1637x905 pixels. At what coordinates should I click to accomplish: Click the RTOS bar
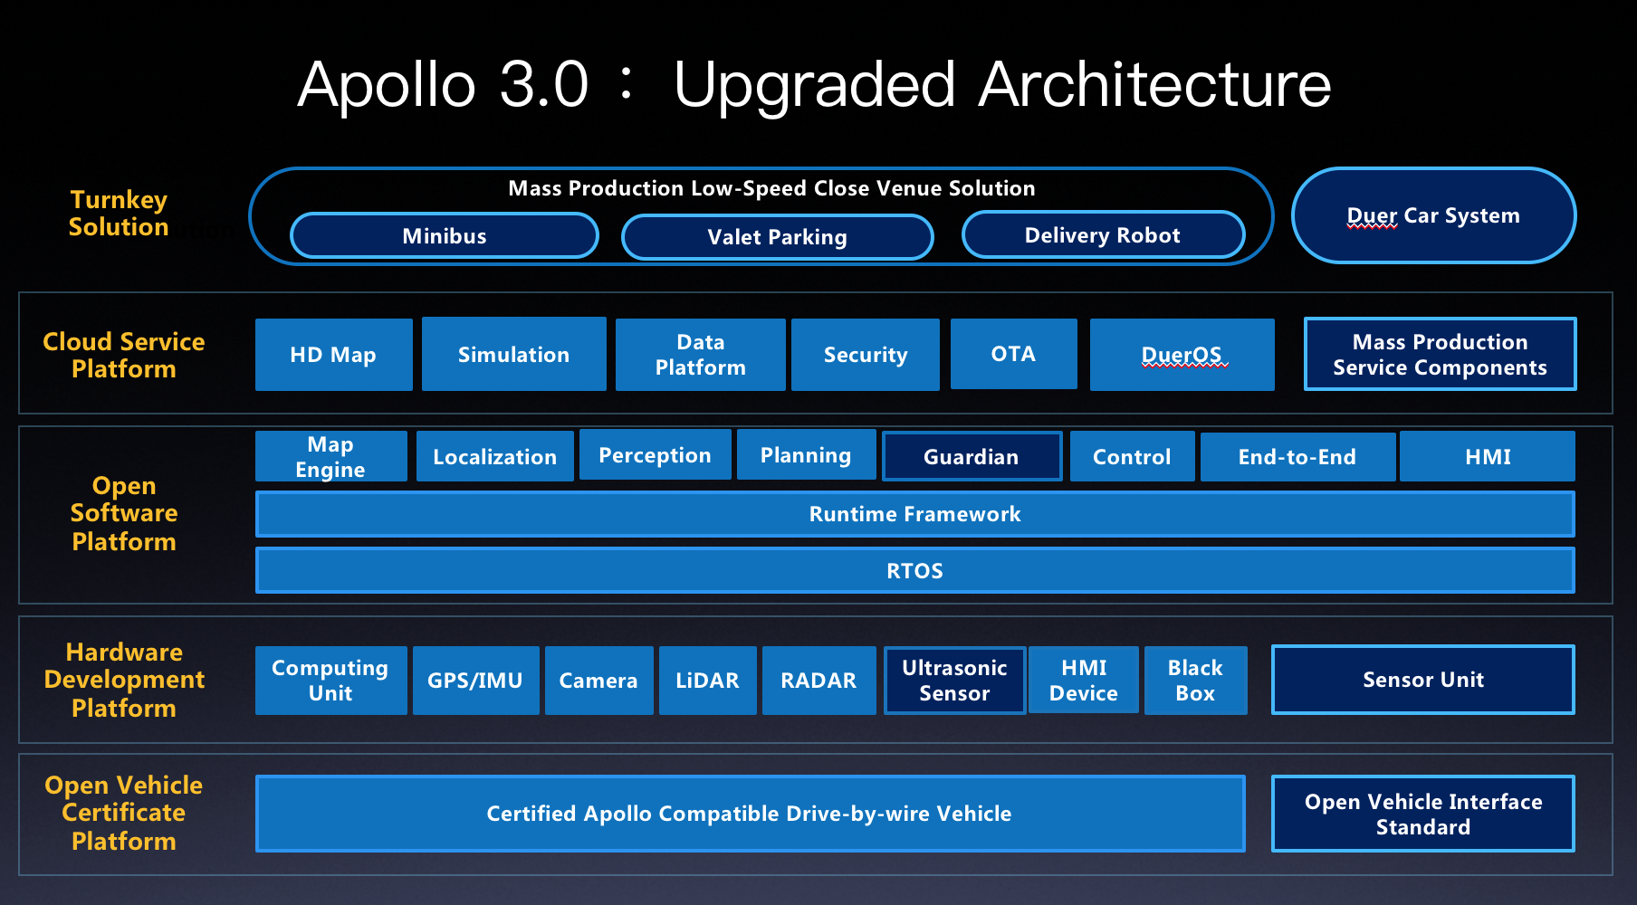click(915, 570)
